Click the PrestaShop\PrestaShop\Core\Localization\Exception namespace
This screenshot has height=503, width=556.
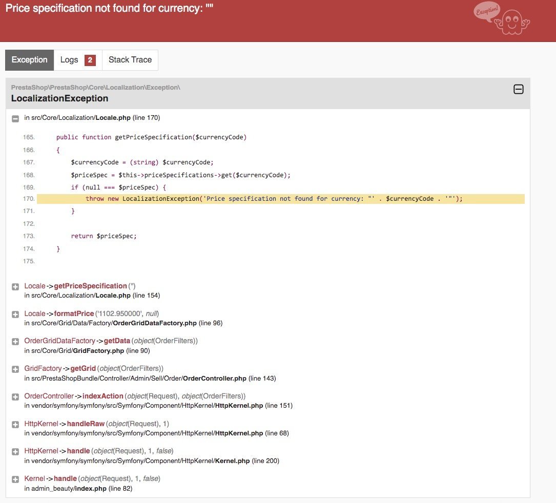point(95,87)
